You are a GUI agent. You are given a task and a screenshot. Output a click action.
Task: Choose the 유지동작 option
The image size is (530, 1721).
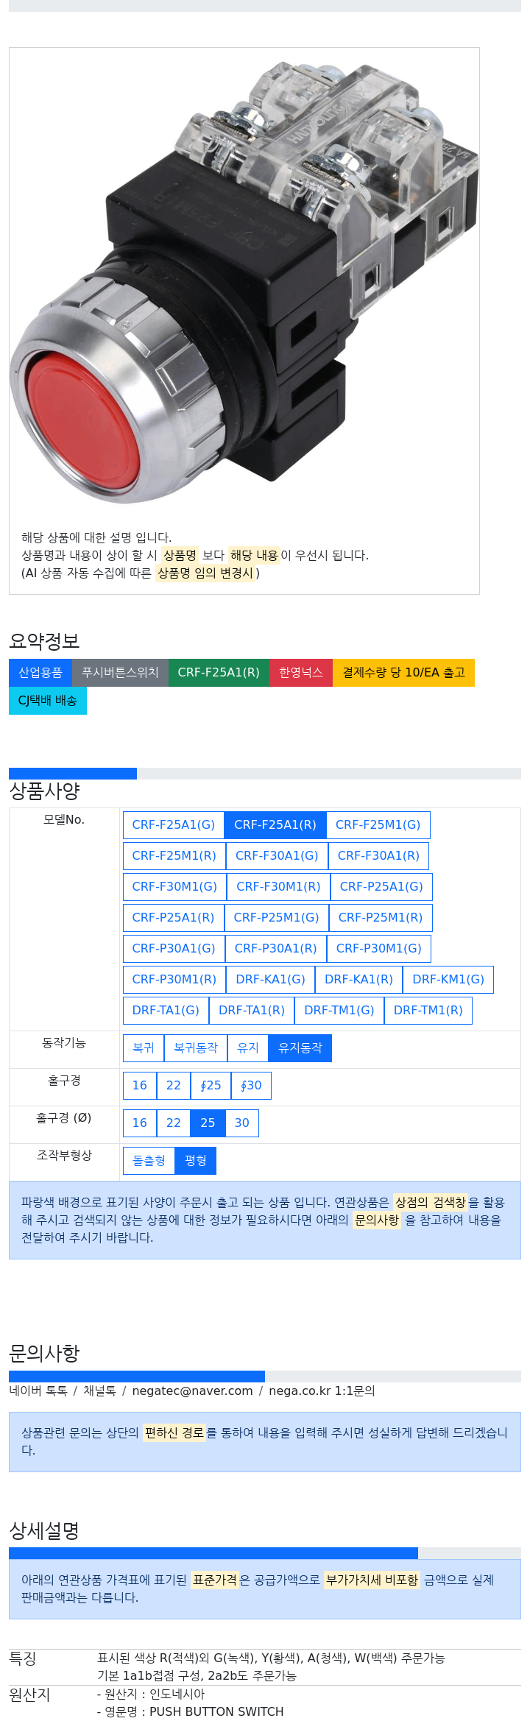(x=300, y=1048)
